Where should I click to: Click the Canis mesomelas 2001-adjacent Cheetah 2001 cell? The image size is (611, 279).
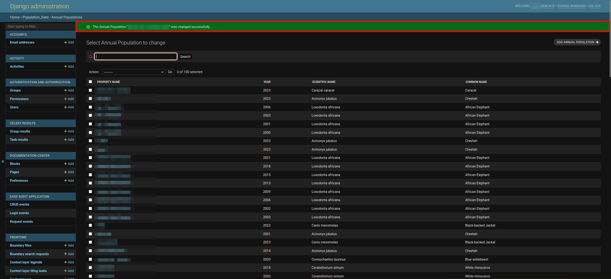point(471,234)
